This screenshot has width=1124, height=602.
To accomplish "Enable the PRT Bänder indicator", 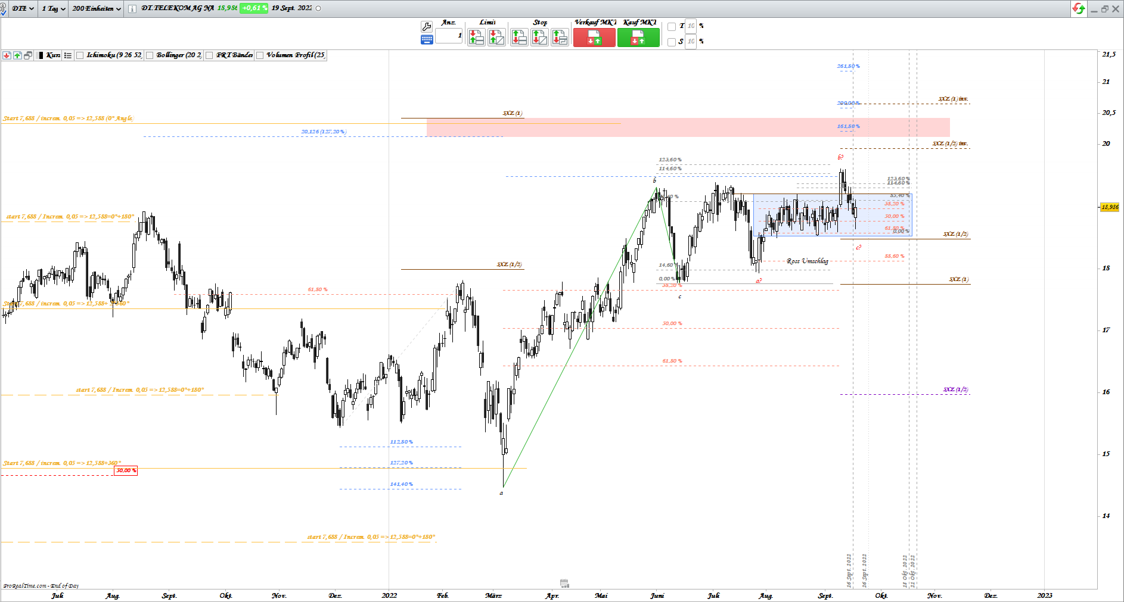I will 209,55.
